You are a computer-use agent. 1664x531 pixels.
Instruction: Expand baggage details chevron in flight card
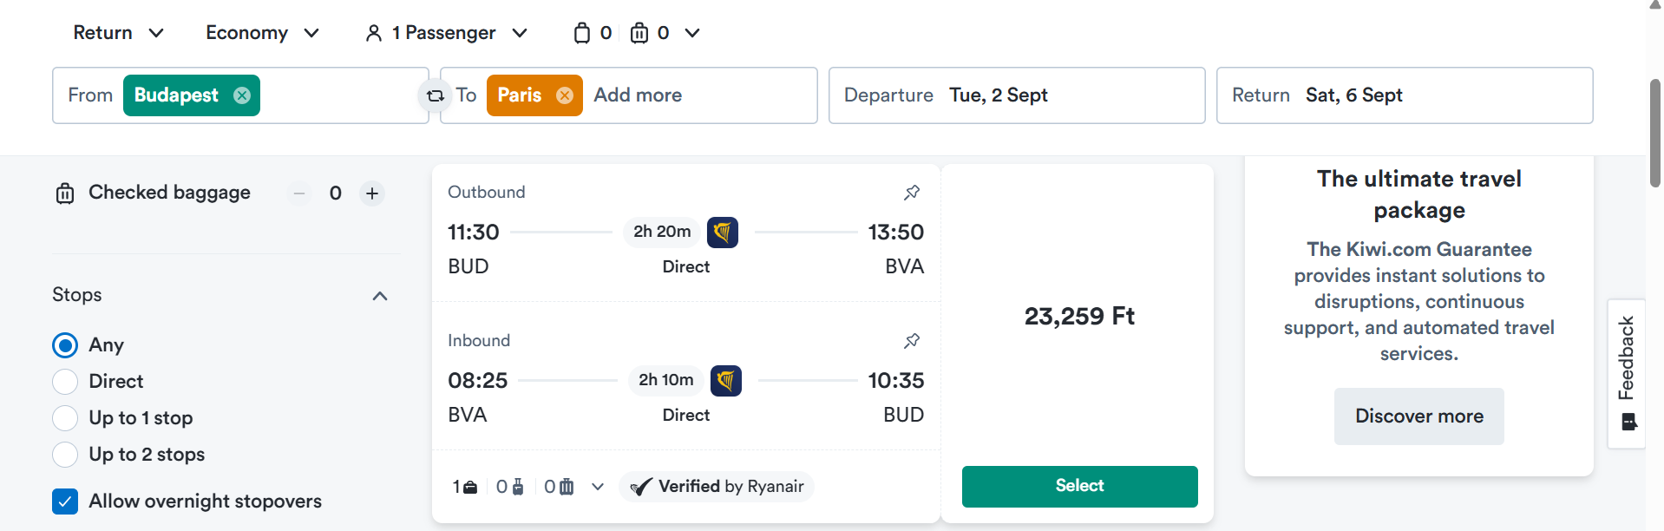pyautogui.click(x=598, y=487)
